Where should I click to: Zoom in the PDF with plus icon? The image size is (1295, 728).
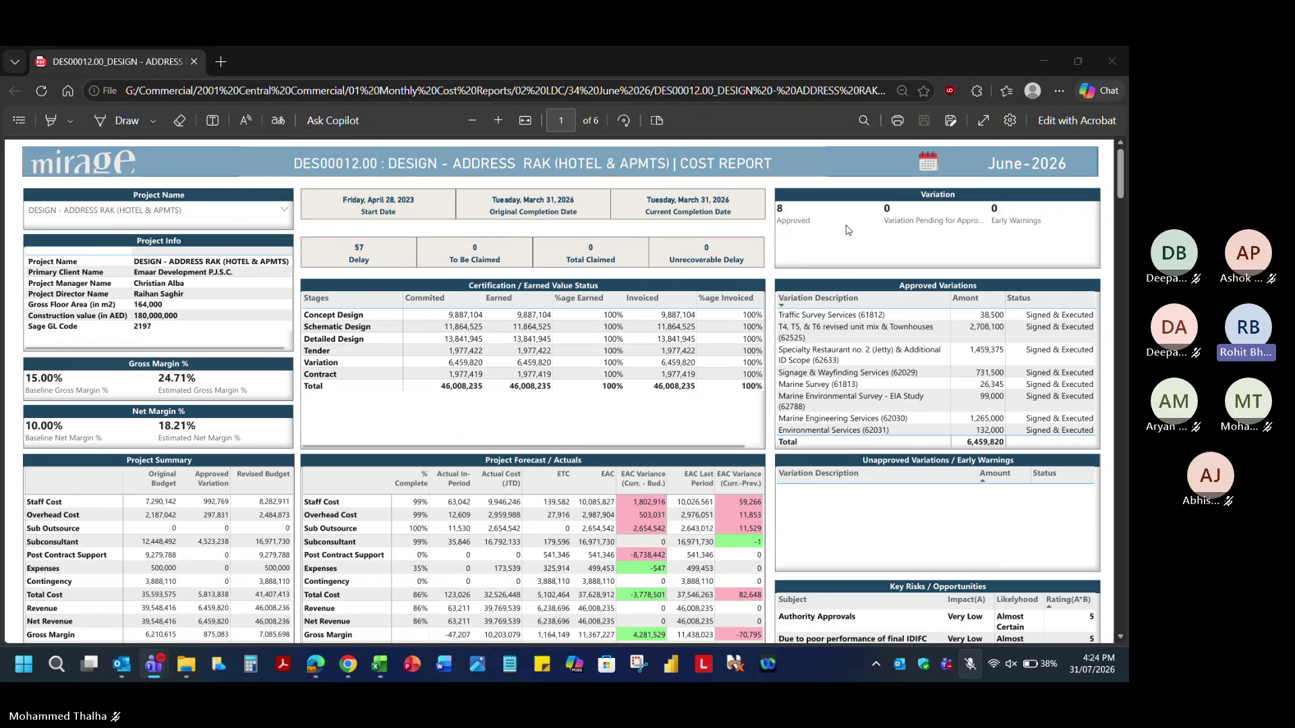498,121
